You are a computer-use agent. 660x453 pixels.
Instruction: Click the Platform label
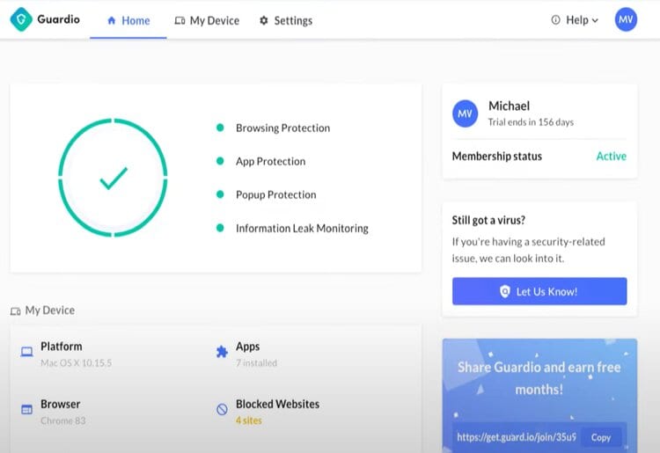(x=62, y=347)
